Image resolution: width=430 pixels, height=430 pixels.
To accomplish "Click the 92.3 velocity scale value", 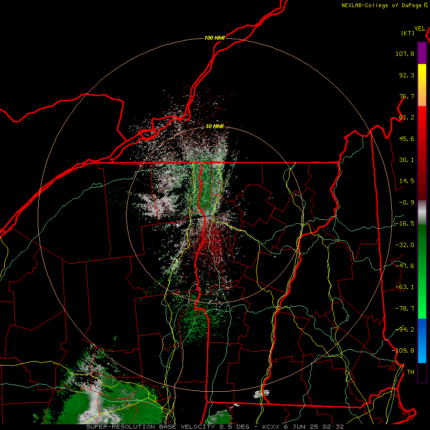I will tap(407, 75).
